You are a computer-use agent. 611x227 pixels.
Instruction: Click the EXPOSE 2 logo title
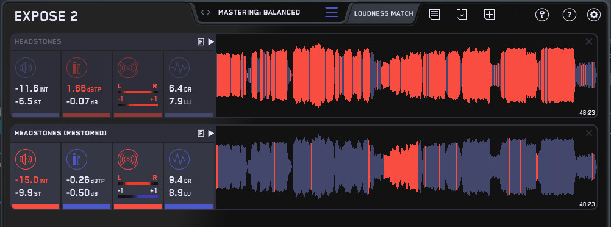tap(46, 16)
